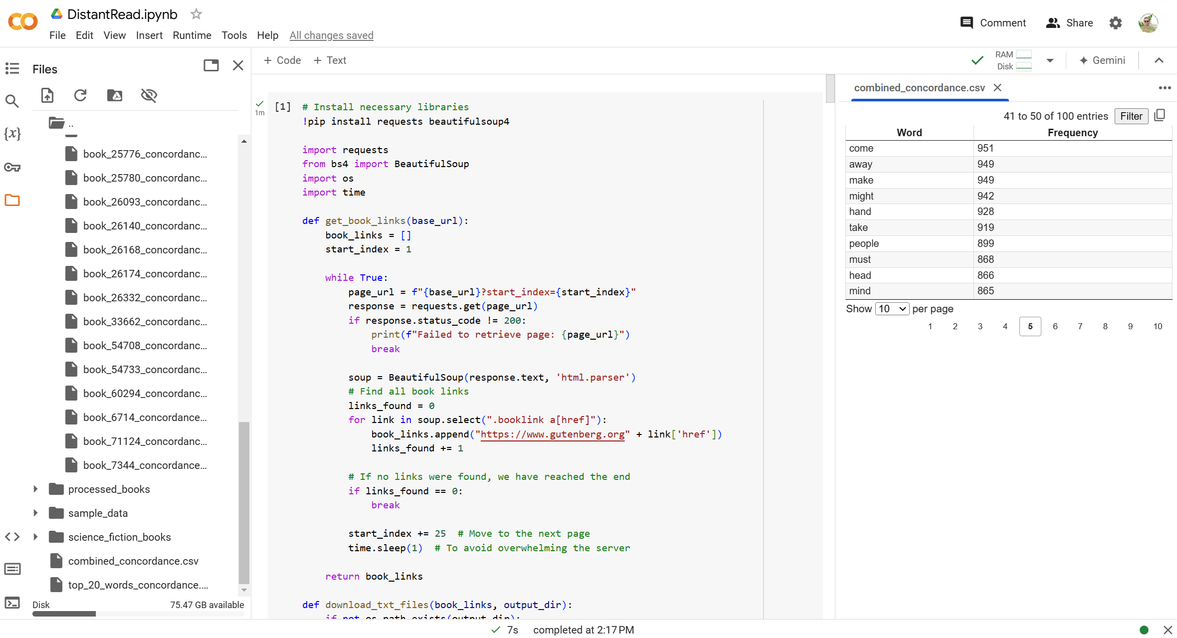
Task: Click Upload to session storage icon
Action: (x=47, y=95)
